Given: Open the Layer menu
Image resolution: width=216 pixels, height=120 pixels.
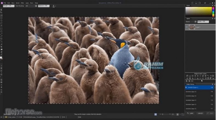Looking at the screenshot, I should [27, 3].
